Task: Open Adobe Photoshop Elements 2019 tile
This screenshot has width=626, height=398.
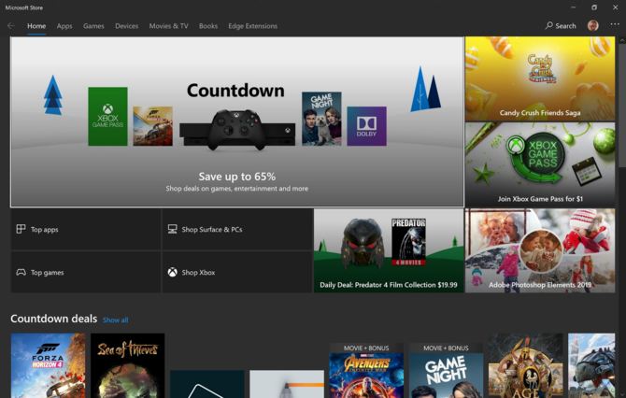Action: [540, 250]
